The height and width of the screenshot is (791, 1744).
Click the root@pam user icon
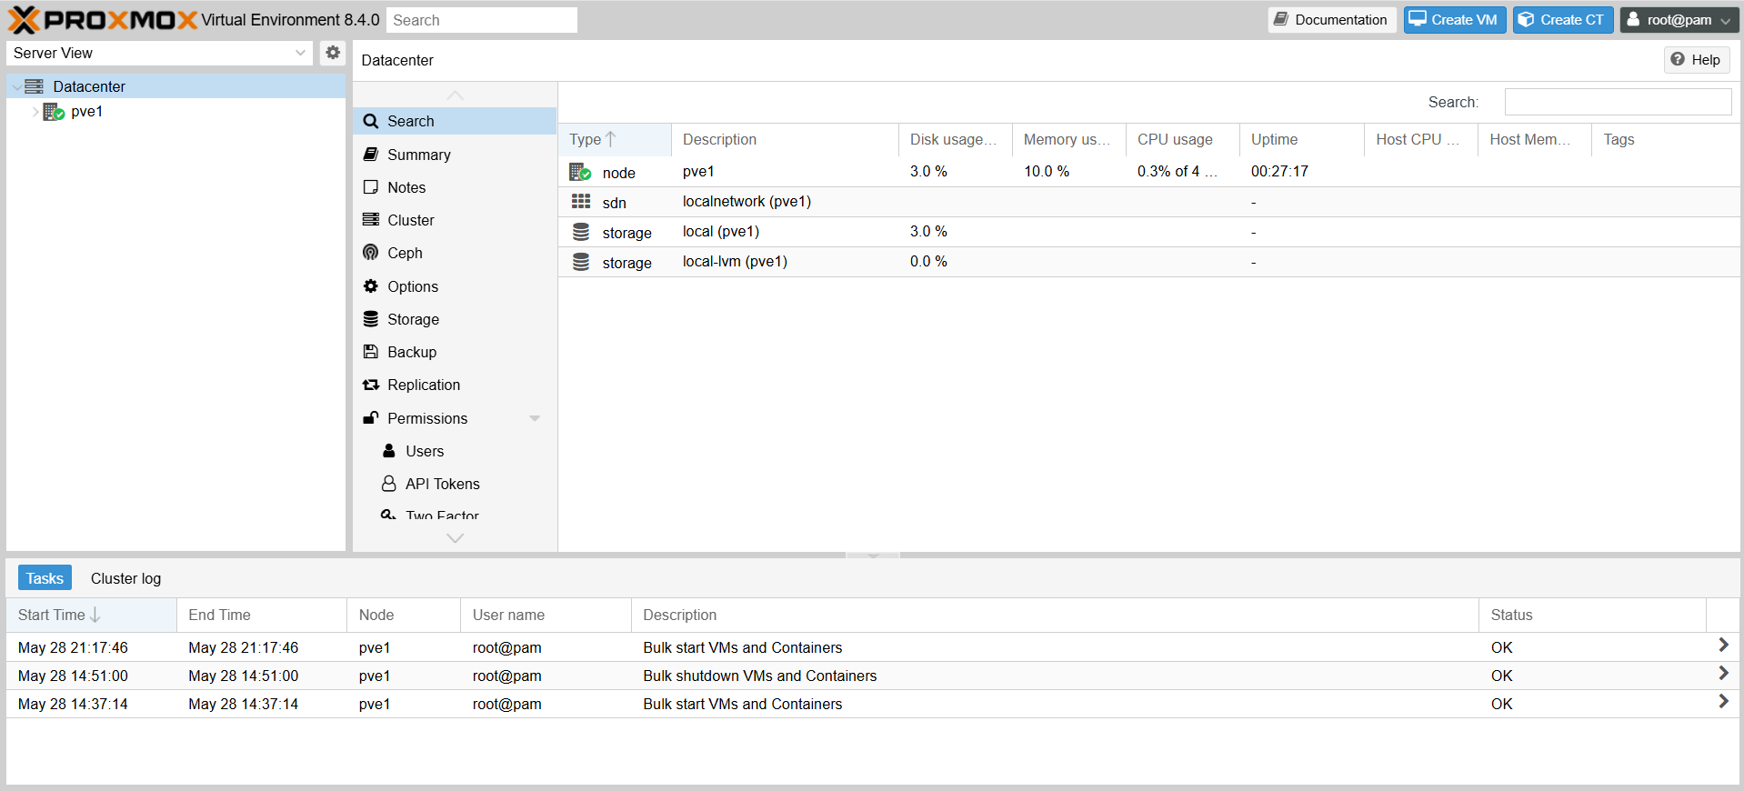click(x=1633, y=19)
